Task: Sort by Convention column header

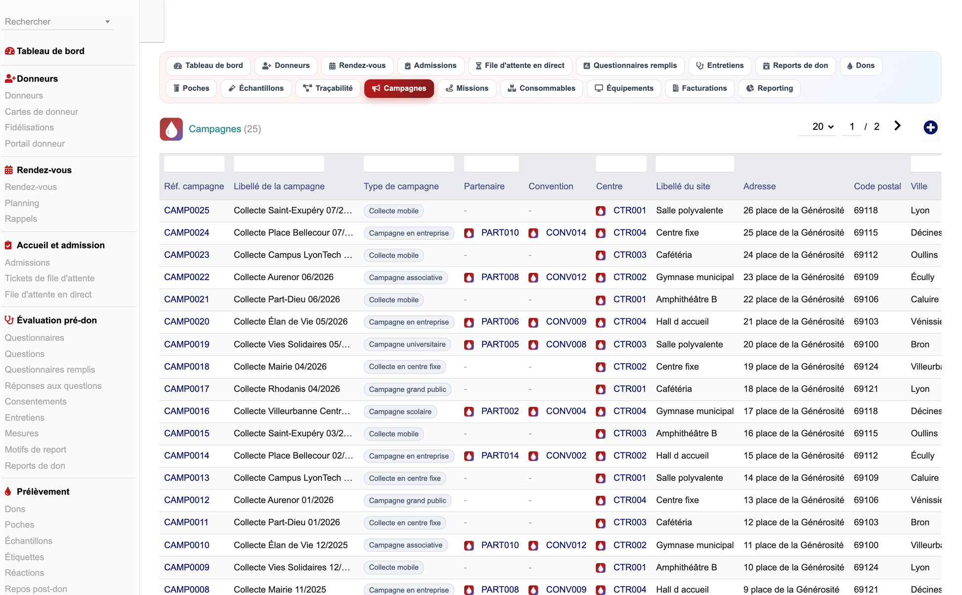Action: [x=551, y=186]
